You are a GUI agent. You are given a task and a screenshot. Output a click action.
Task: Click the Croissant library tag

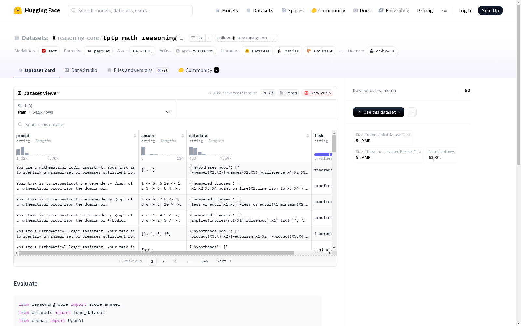point(320,51)
